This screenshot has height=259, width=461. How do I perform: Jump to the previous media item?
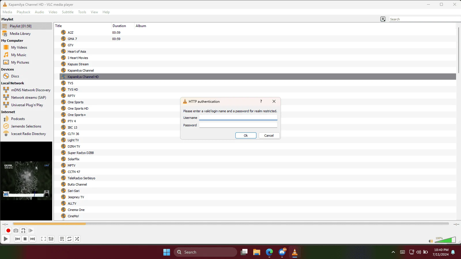pos(18,239)
